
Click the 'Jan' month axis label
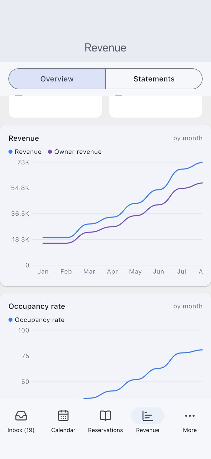tap(43, 271)
